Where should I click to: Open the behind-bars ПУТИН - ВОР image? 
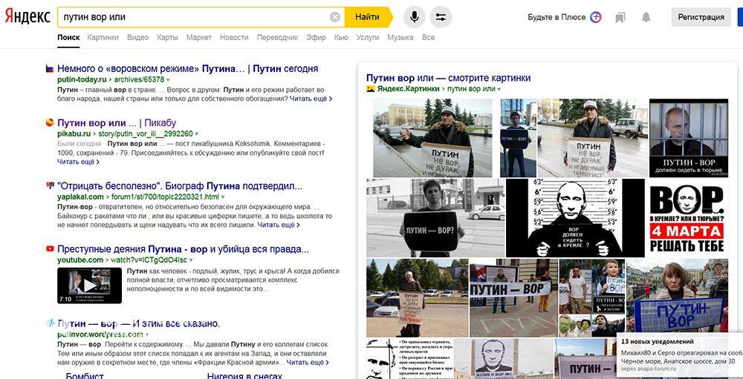coord(689,138)
